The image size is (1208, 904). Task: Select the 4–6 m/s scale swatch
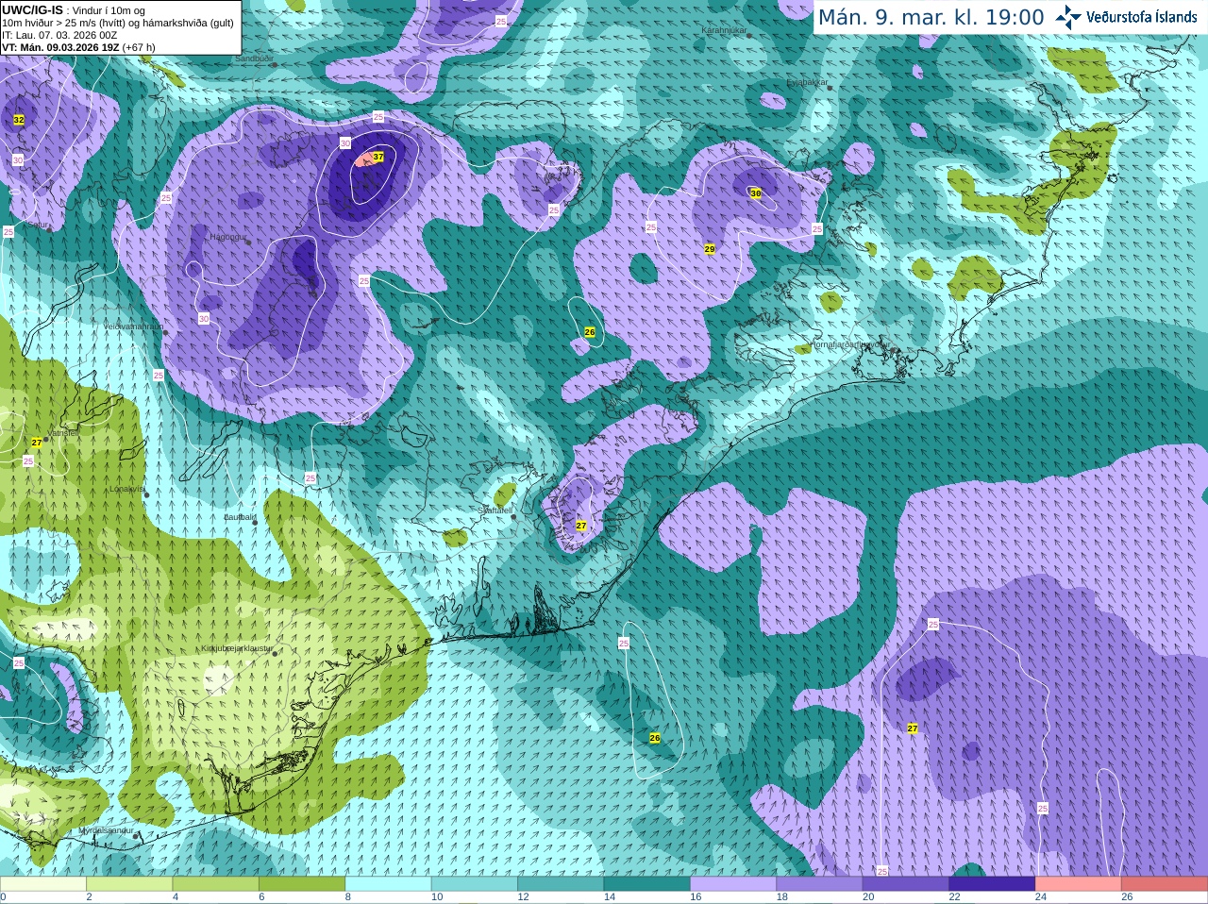click(216, 884)
